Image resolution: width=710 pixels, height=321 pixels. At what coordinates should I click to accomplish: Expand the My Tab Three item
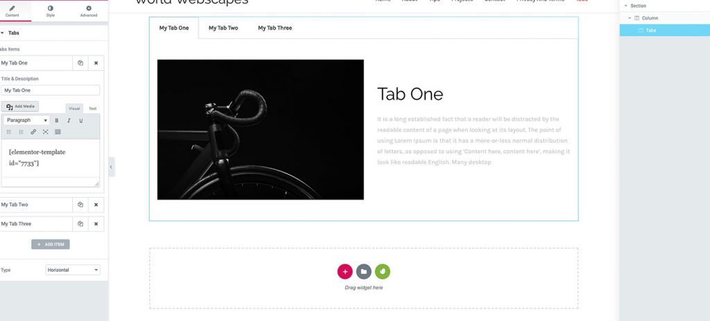pyautogui.click(x=36, y=224)
